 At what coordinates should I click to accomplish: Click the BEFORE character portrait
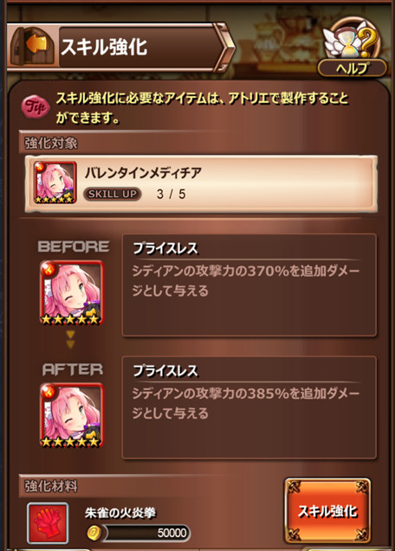pyautogui.click(x=72, y=292)
